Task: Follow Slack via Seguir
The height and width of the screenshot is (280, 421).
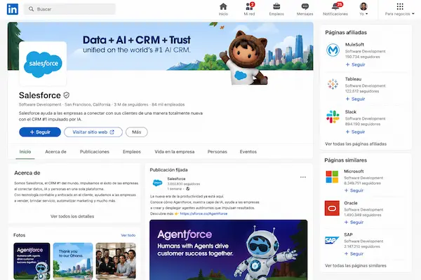Action: click(355, 132)
